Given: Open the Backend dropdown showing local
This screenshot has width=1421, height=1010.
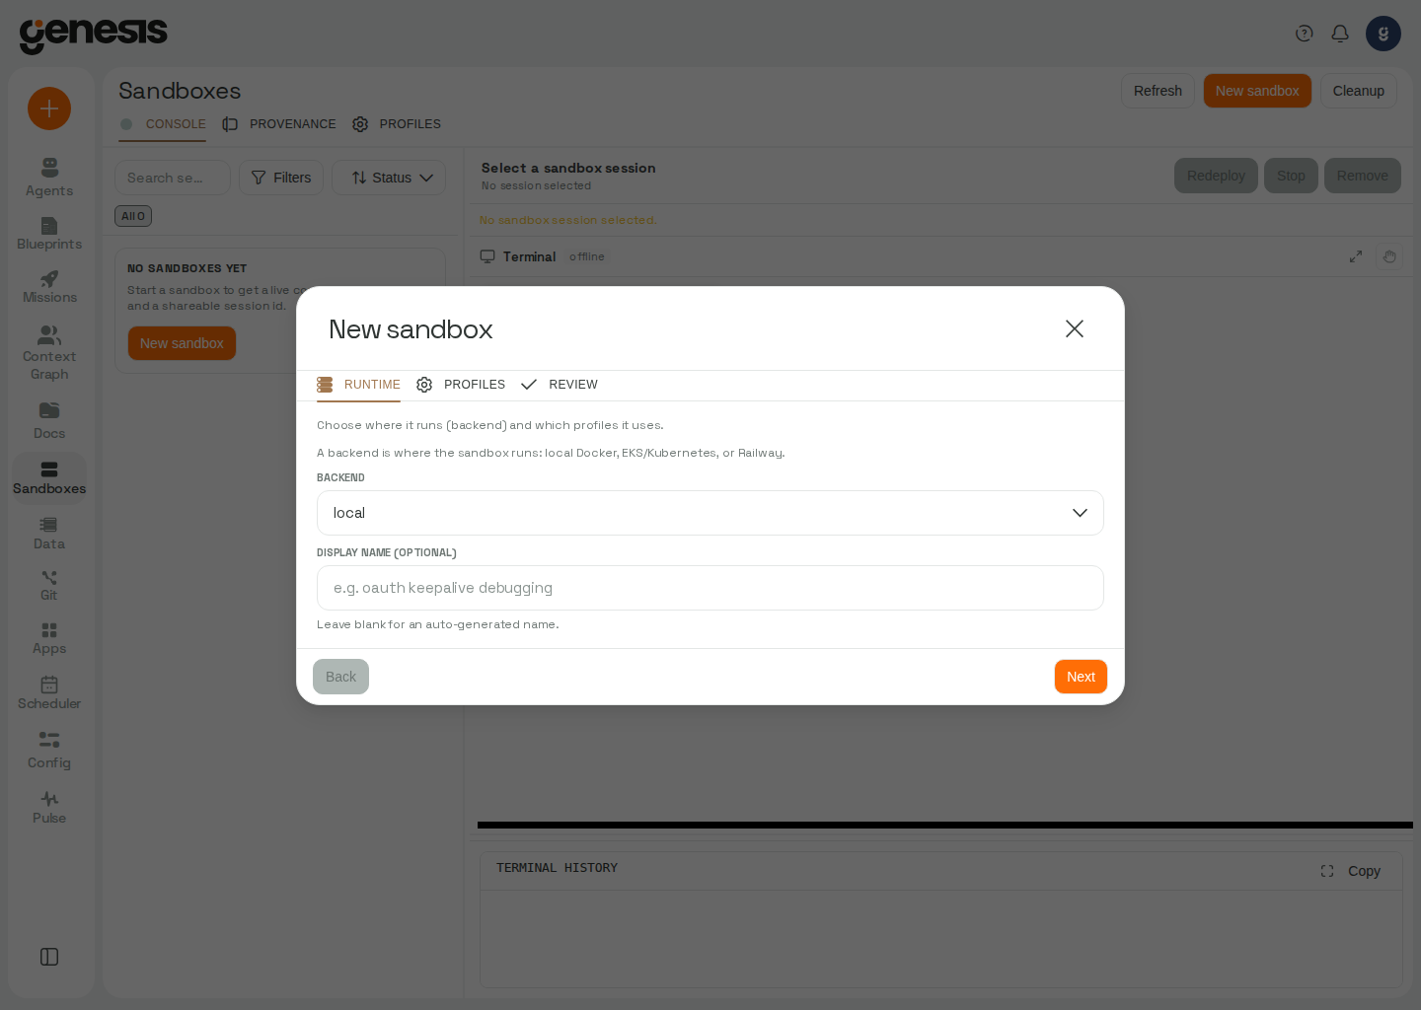Looking at the screenshot, I should pos(710,513).
